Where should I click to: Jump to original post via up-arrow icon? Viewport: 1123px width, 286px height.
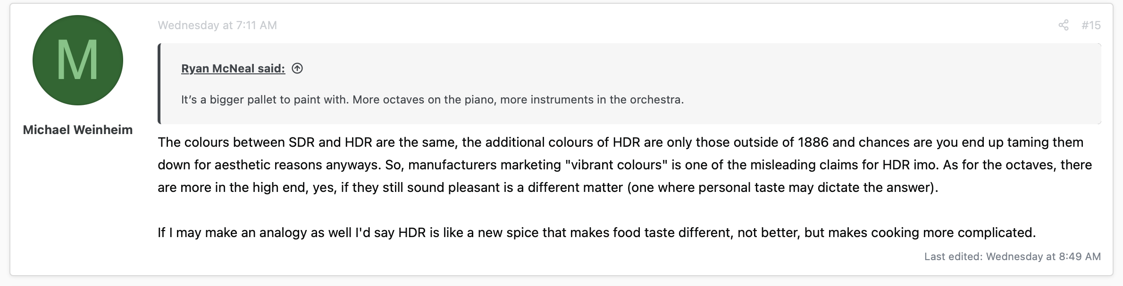297,69
